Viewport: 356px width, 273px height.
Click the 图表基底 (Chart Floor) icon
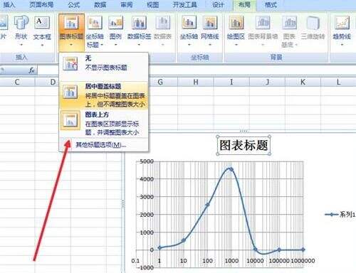(289, 22)
